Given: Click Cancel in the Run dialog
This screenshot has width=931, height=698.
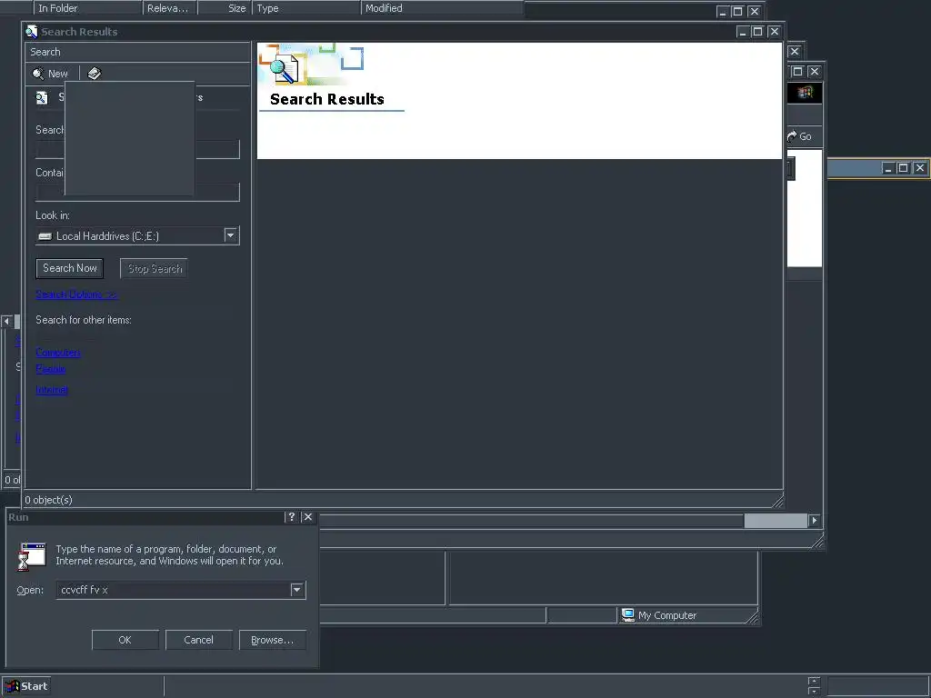Looking at the screenshot, I should click(199, 640).
